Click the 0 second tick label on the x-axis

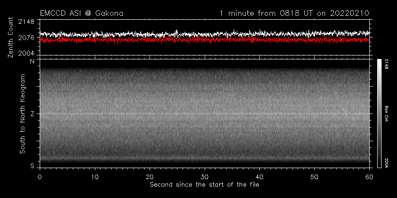click(40, 176)
